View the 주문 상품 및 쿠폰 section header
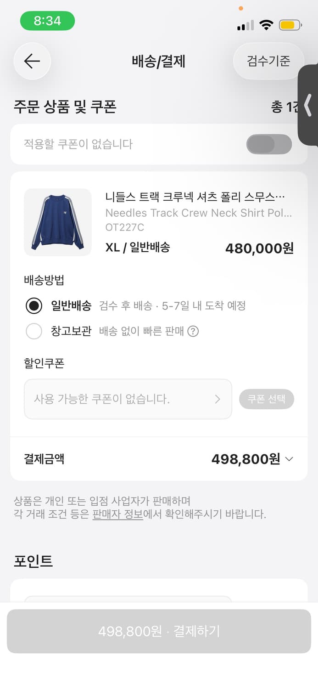318x689 pixels. click(65, 106)
